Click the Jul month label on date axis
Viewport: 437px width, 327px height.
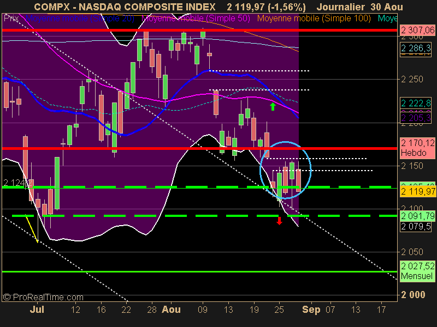(37, 310)
